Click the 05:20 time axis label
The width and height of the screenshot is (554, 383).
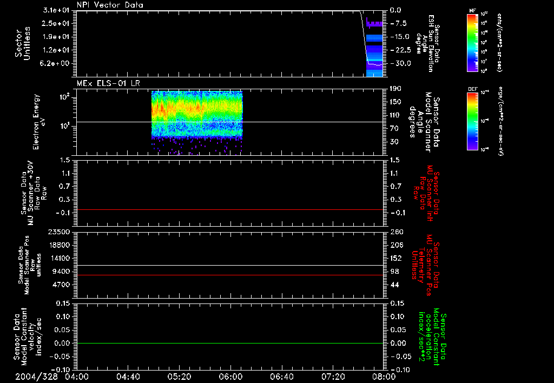179,377
